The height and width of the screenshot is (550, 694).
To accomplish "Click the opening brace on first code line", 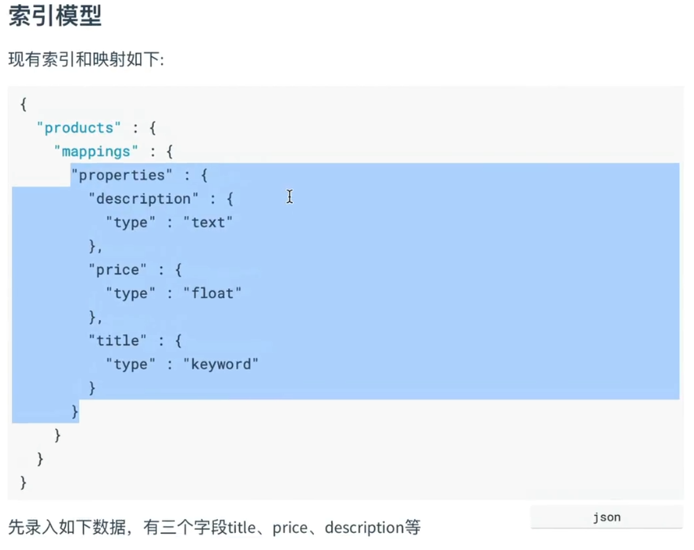I will click(x=24, y=104).
